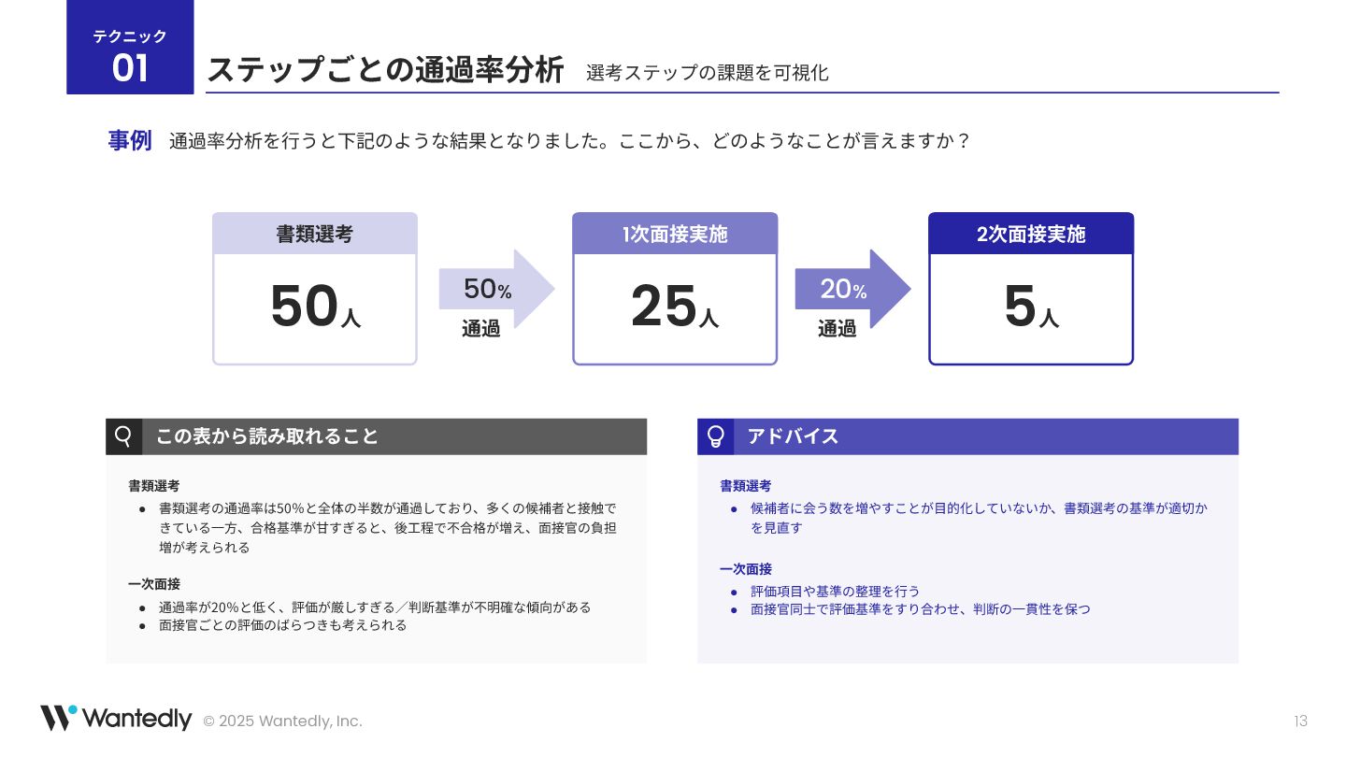Click the page number 13

(1301, 721)
